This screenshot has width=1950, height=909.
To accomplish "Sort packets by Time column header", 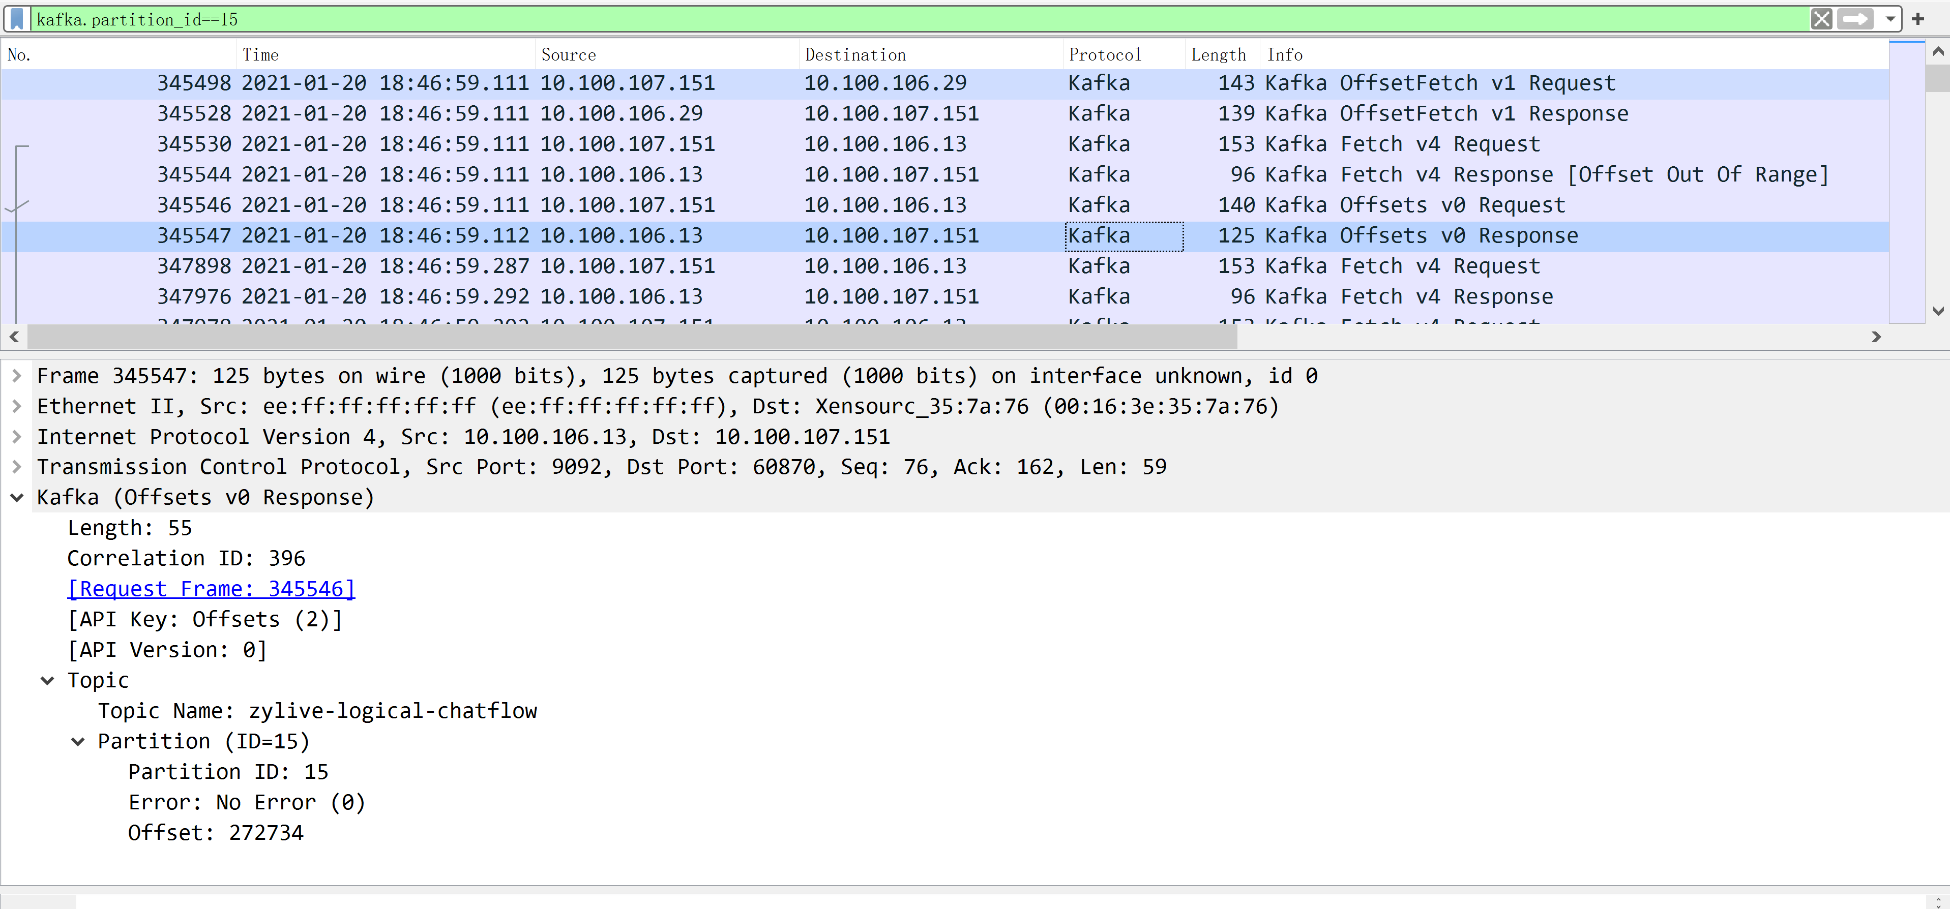I will click(x=260, y=54).
